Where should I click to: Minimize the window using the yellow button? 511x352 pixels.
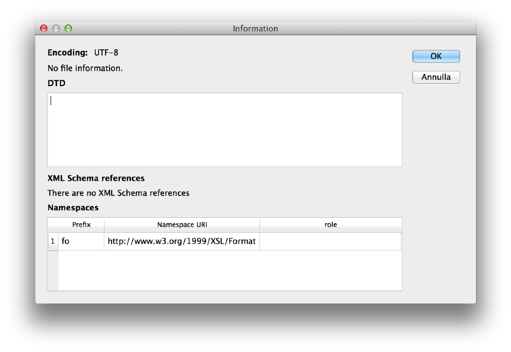(56, 29)
